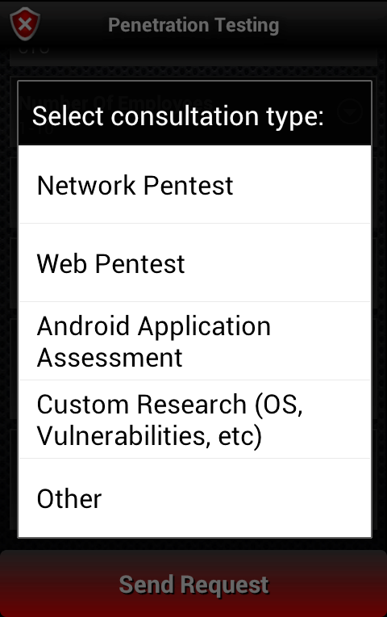This screenshot has width=387, height=617.
Task: Select Network Pentest consultation type
Action: [194, 185]
